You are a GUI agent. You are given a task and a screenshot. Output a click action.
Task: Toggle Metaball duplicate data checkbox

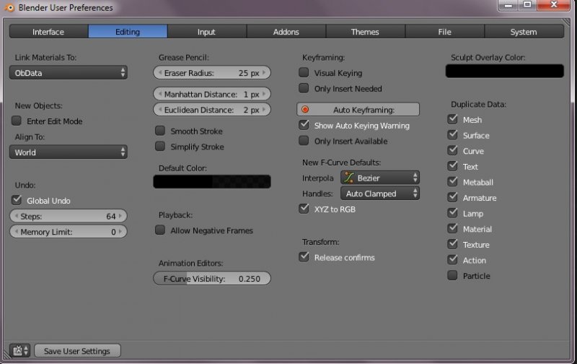453,181
